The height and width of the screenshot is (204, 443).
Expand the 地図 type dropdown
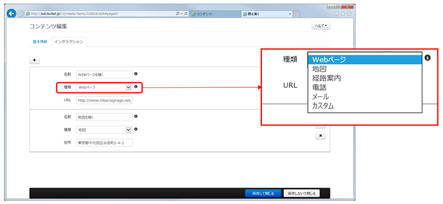104,130
